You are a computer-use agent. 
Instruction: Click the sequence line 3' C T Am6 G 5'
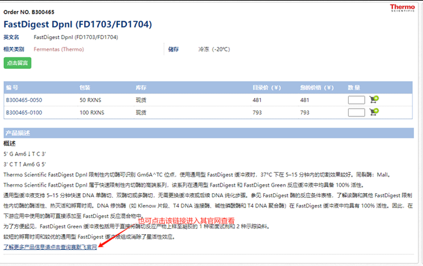coord(25,165)
